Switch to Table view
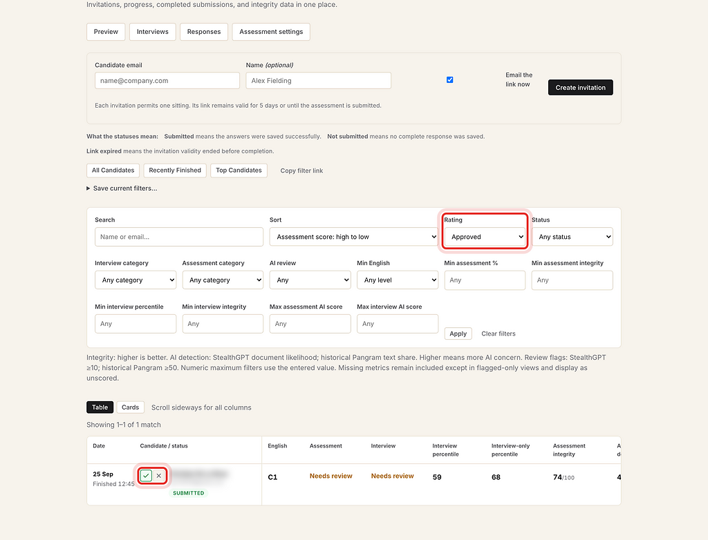 tap(100, 407)
